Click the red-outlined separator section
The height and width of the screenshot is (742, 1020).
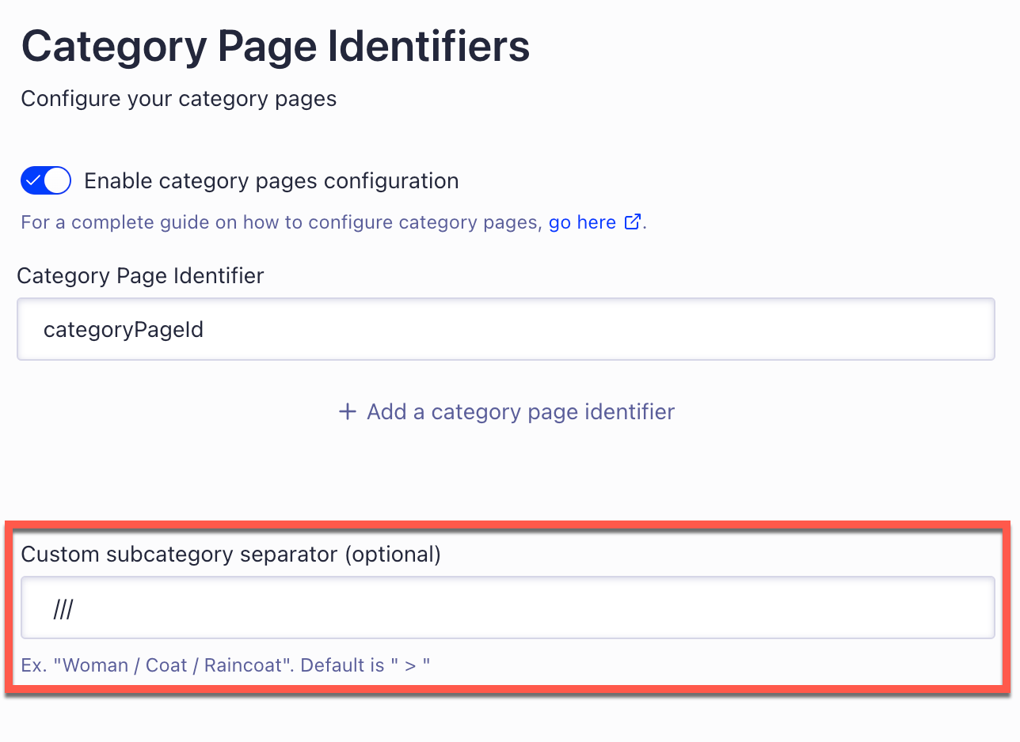click(507, 608)
